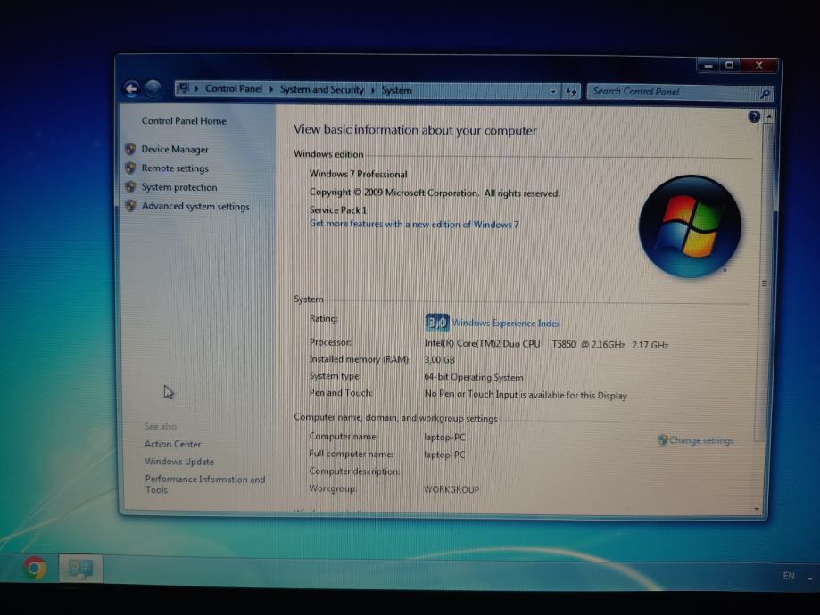Close the System window
This screenshot has width=820, height=615.
[x=758, y=65]
